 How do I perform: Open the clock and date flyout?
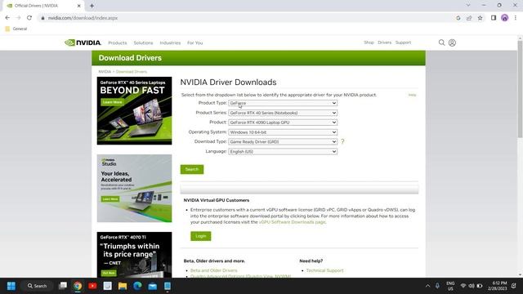pos(497,286)
